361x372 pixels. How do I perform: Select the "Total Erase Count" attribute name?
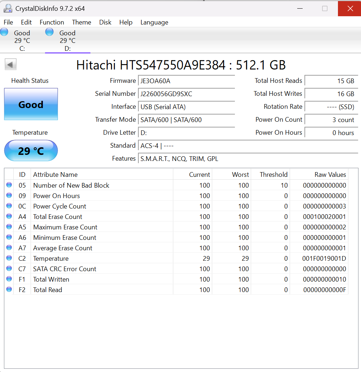pos(58,216)
